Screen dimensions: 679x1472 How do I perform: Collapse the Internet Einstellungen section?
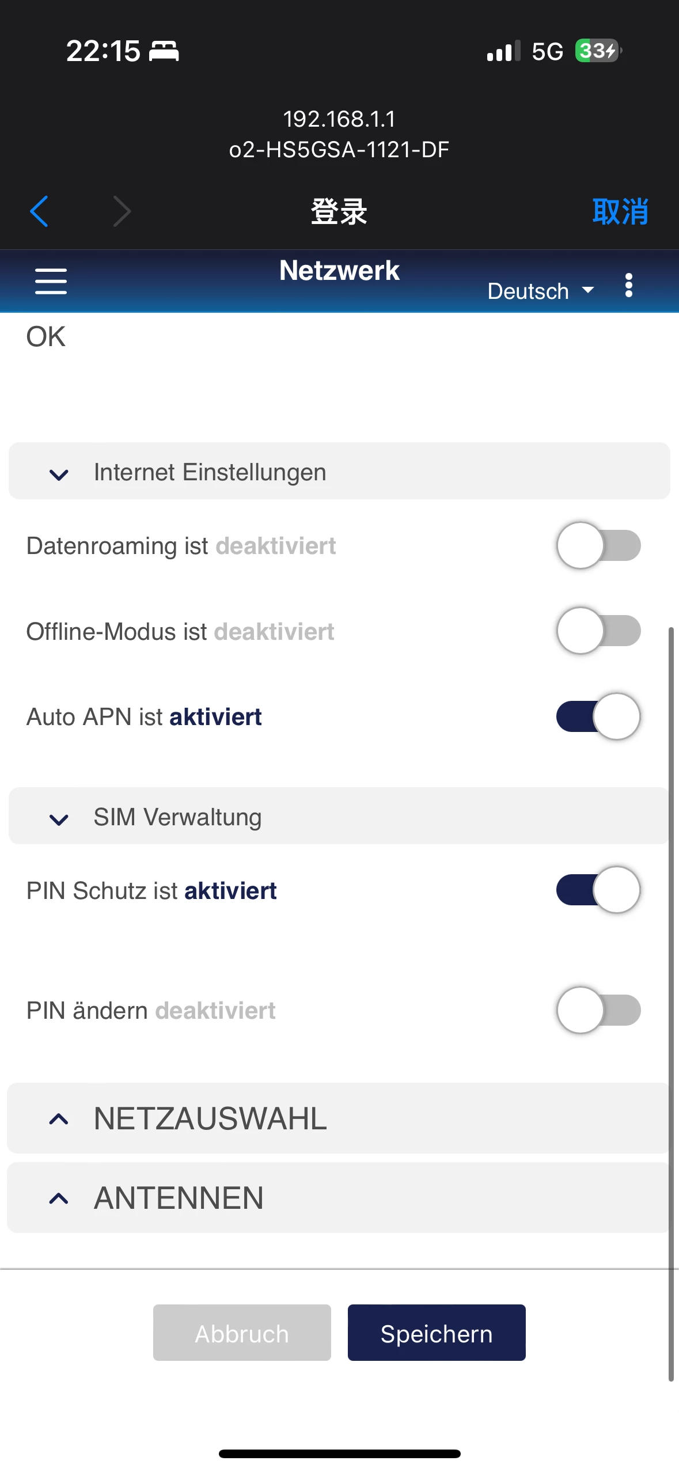click(x=59, y=474)
